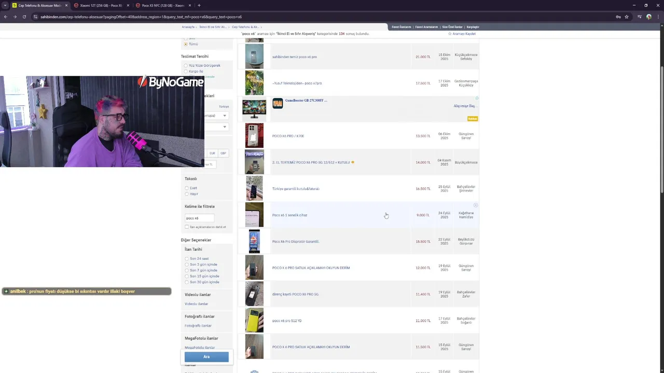Open the POCO X6 PRO / K70E listing title
Viewport: 664px width, 373px height.
point(288,136)
